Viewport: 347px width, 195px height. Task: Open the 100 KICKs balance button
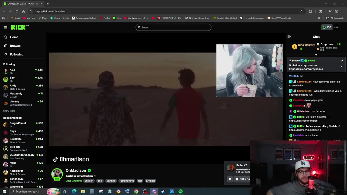click(327, 27)
